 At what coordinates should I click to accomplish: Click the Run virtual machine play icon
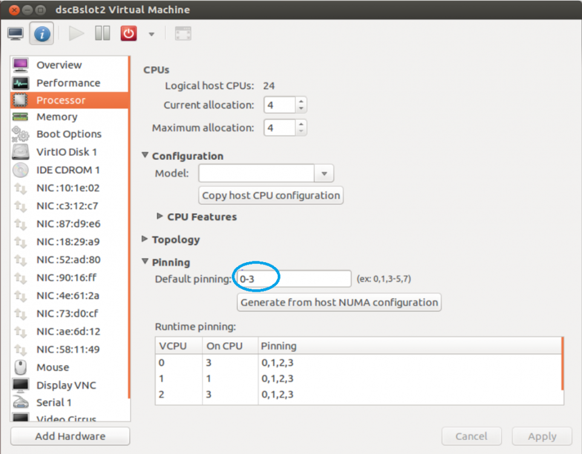tap(76, 33)
